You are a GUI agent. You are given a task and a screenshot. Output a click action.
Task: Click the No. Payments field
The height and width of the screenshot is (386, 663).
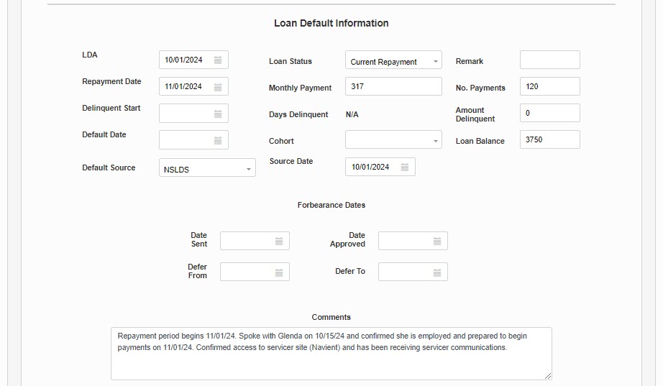[x=549, y=86]
